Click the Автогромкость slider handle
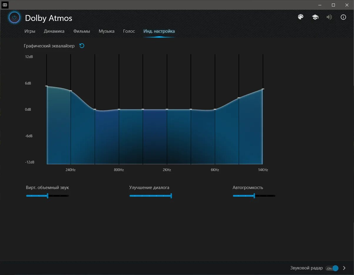Viewport: 354px width, 275px height. point(254,196)
